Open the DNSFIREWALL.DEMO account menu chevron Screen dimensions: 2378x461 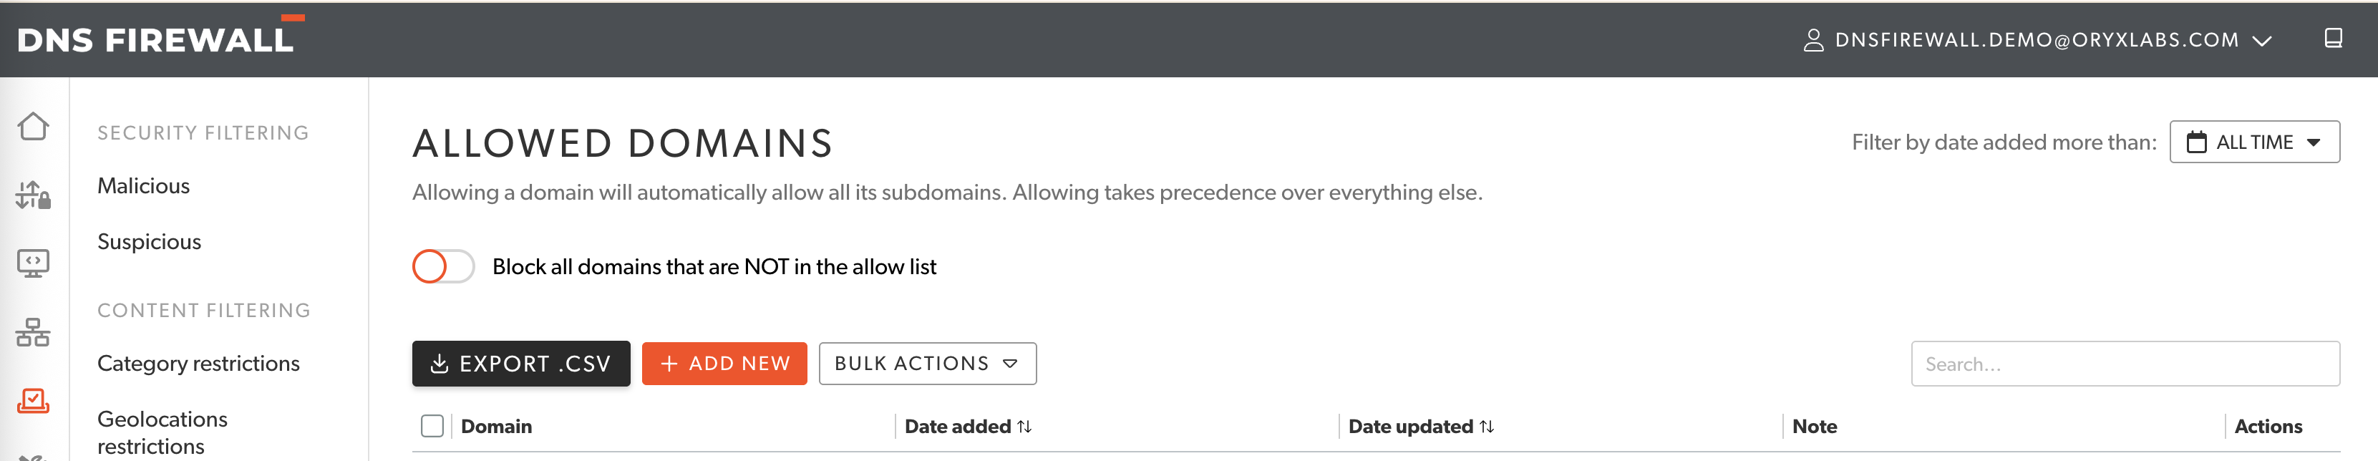[x=2260, y=41]
